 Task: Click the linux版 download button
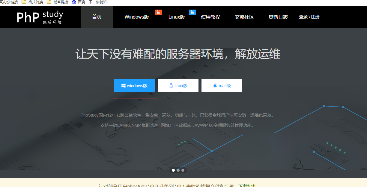click(178, 85)
